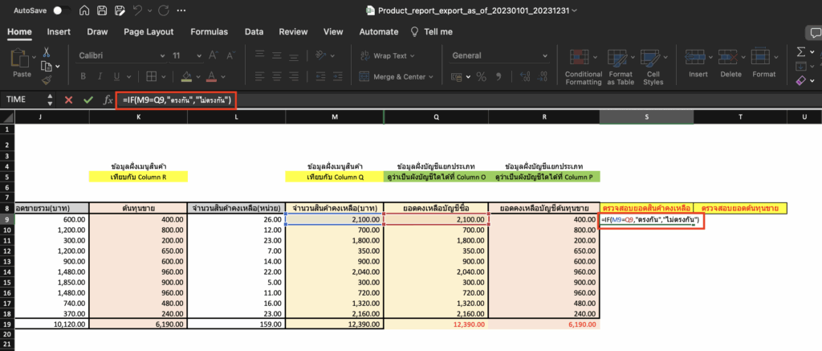Click the Merge & Center button

[x=393, y=77]
